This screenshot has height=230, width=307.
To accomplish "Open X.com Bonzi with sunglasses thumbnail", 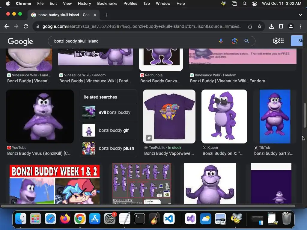I will tap(224, 116).
